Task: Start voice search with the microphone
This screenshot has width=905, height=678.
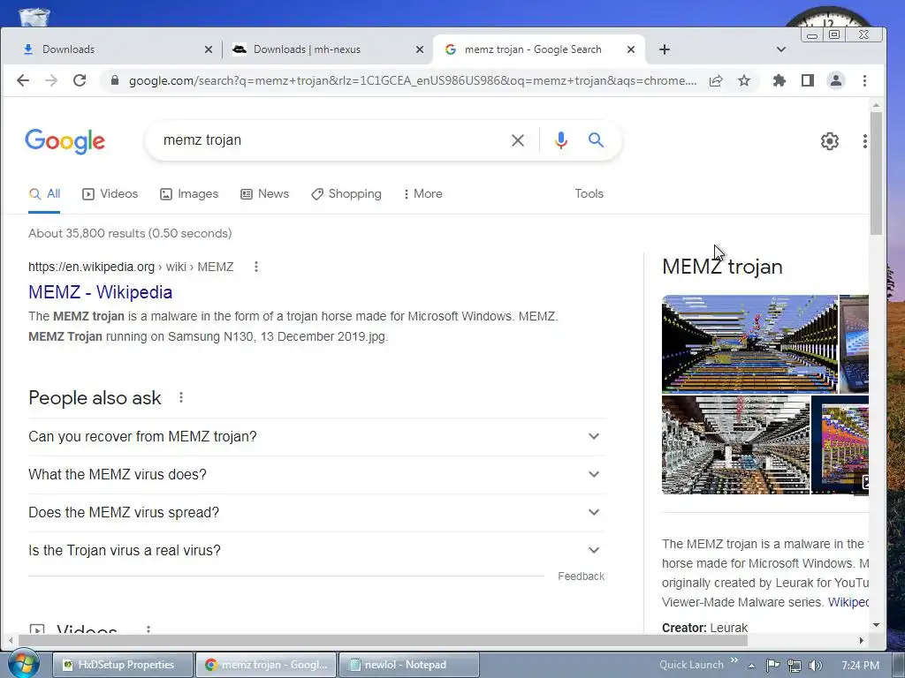Action: click(561, 140)
